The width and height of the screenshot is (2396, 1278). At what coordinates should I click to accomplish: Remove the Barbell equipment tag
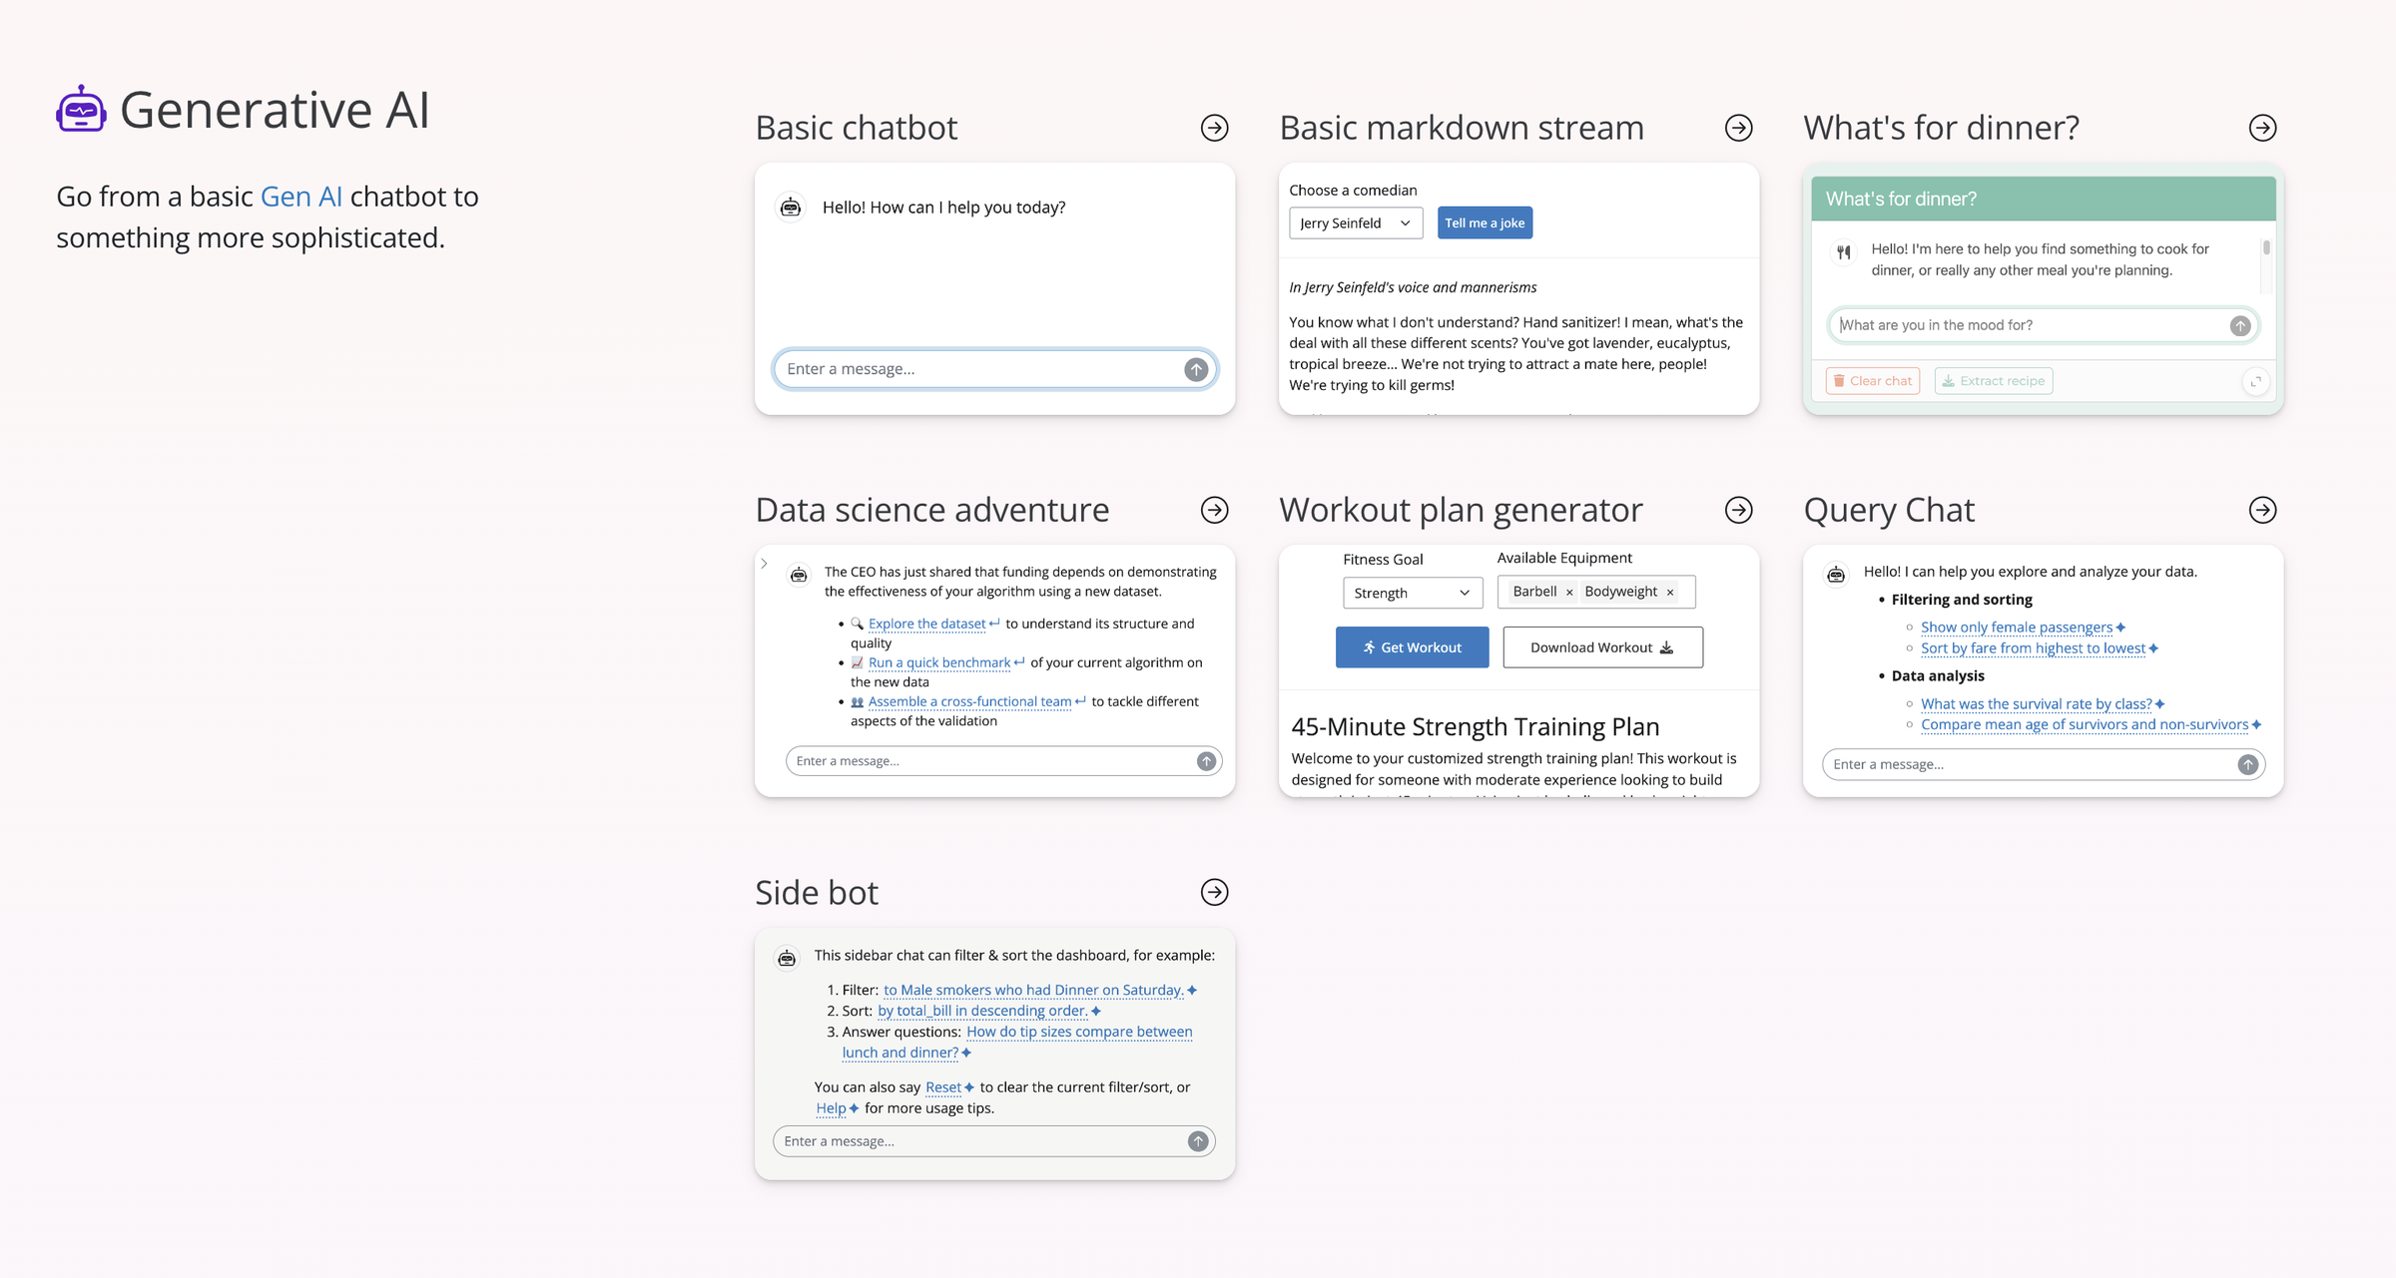1568,591
